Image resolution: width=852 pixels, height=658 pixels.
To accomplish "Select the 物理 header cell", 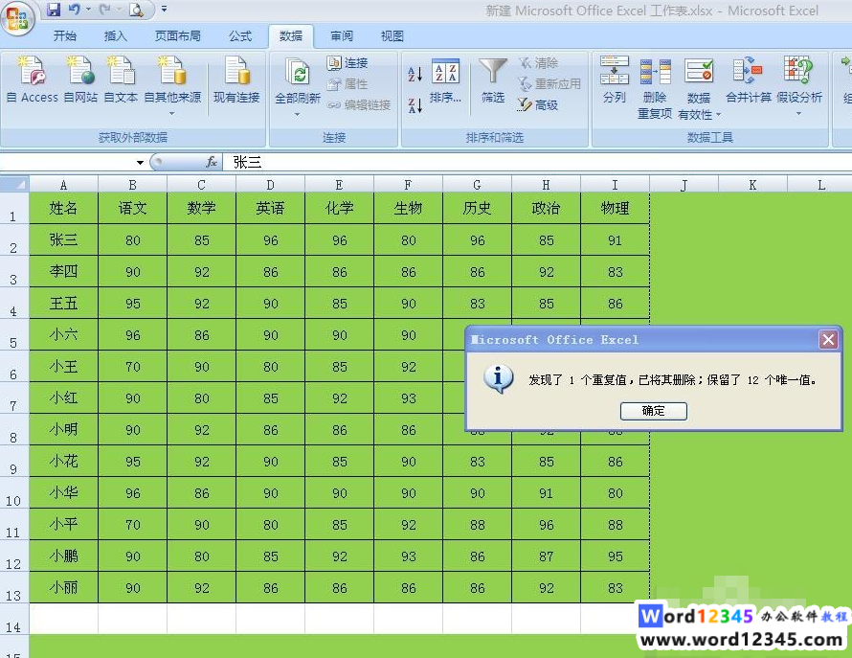I will [616, 208].
